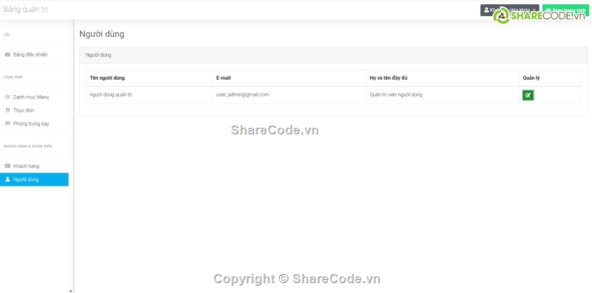Click the card icon beside Khách hàng
Viewport: 592px width, 293px height.
[7, 166]
